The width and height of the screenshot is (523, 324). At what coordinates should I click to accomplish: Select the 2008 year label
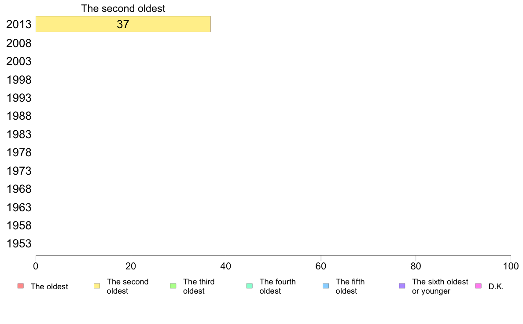pyautogui.click(x=18, y=44)
